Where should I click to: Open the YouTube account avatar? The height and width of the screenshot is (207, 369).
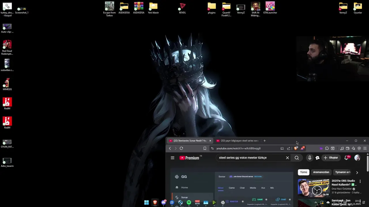(x=357, y=158)
